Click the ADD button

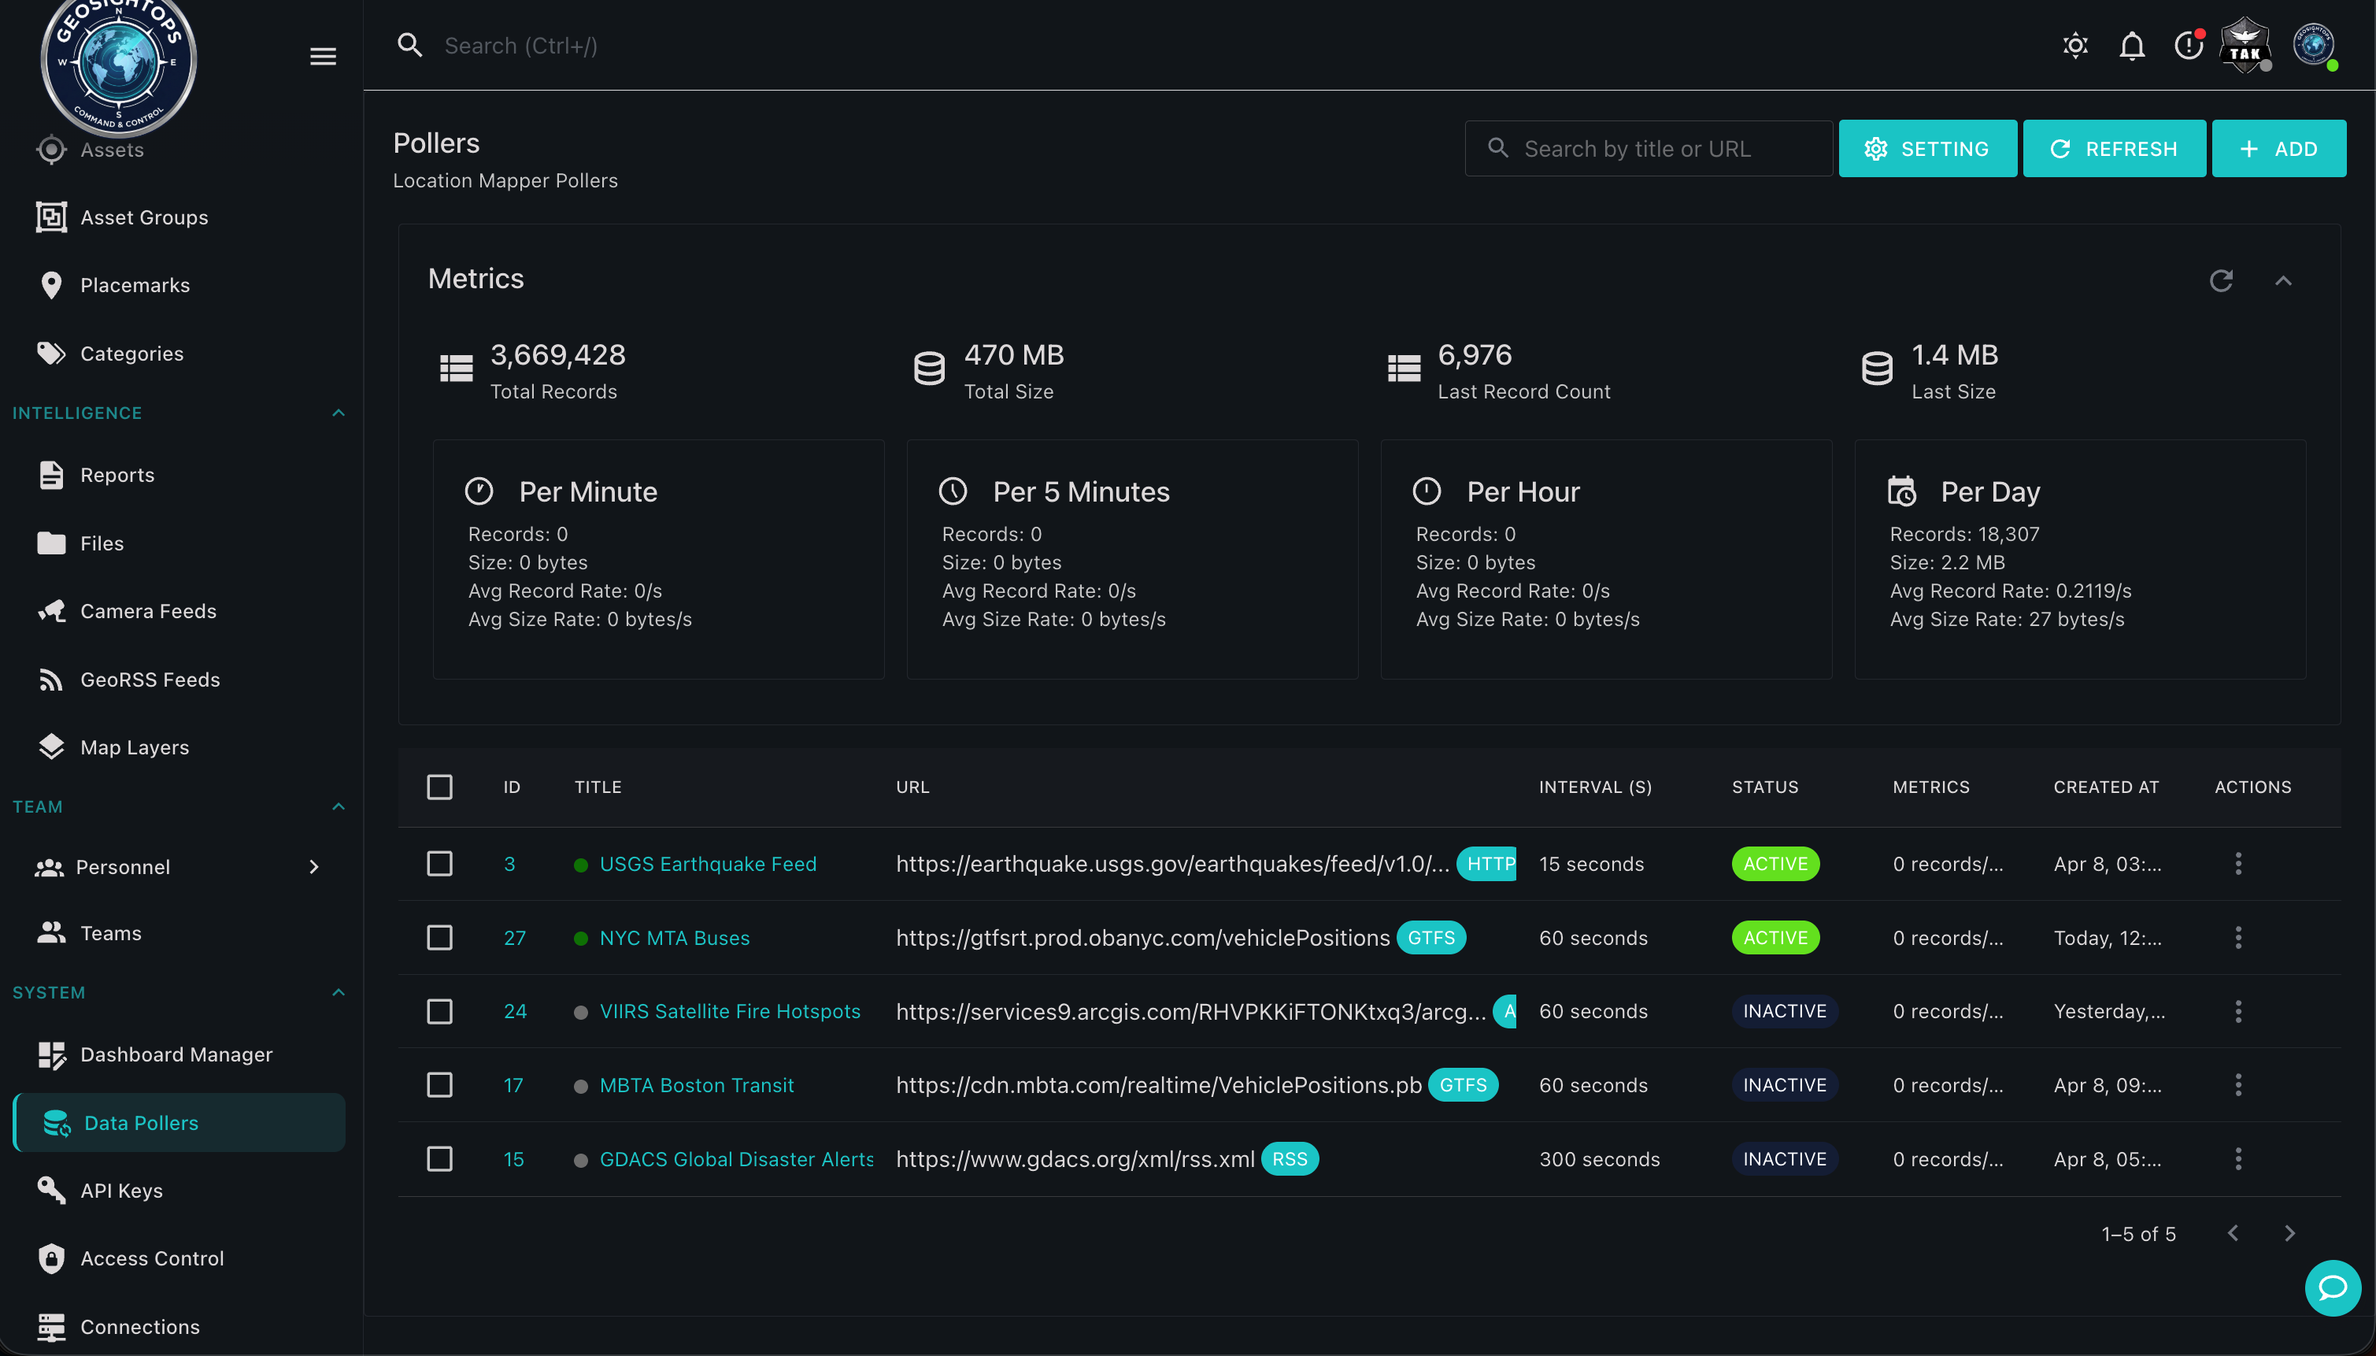(x=2278, y=148)
